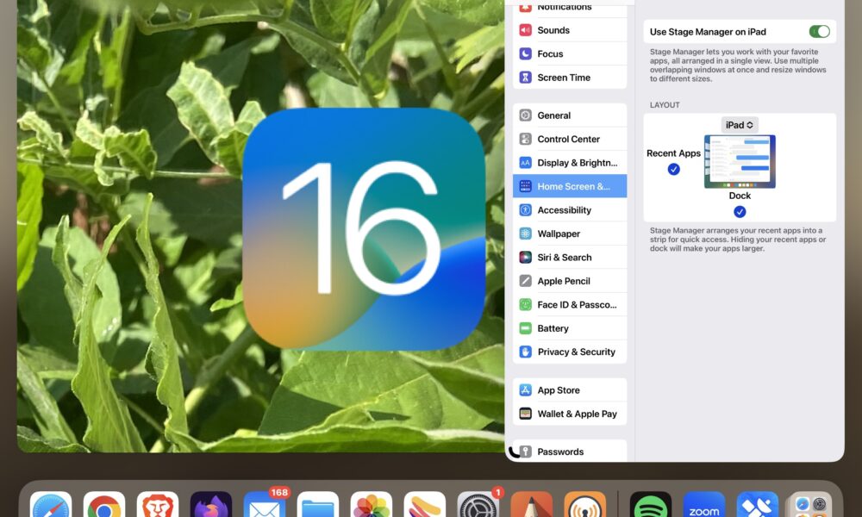862x517 pixels.
Task: Open Apple Pencil settings
Action: [x=570, y=281]
